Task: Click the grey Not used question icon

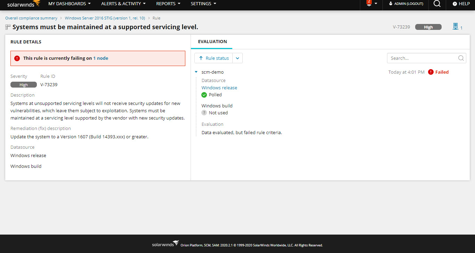Action: pos(204,113)
